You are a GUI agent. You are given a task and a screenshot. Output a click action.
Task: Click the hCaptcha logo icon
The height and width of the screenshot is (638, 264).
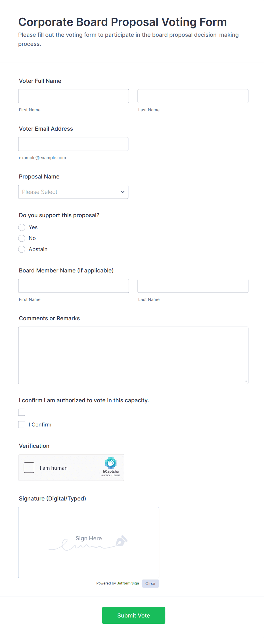111,463
